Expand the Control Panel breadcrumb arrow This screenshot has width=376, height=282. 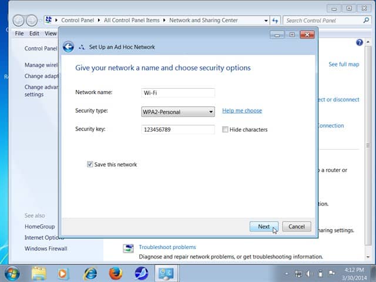pos(99,21)
